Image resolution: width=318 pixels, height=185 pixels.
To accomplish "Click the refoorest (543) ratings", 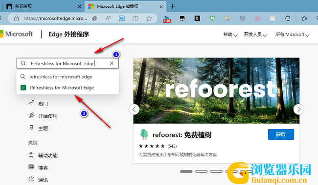I will (158, 146).
